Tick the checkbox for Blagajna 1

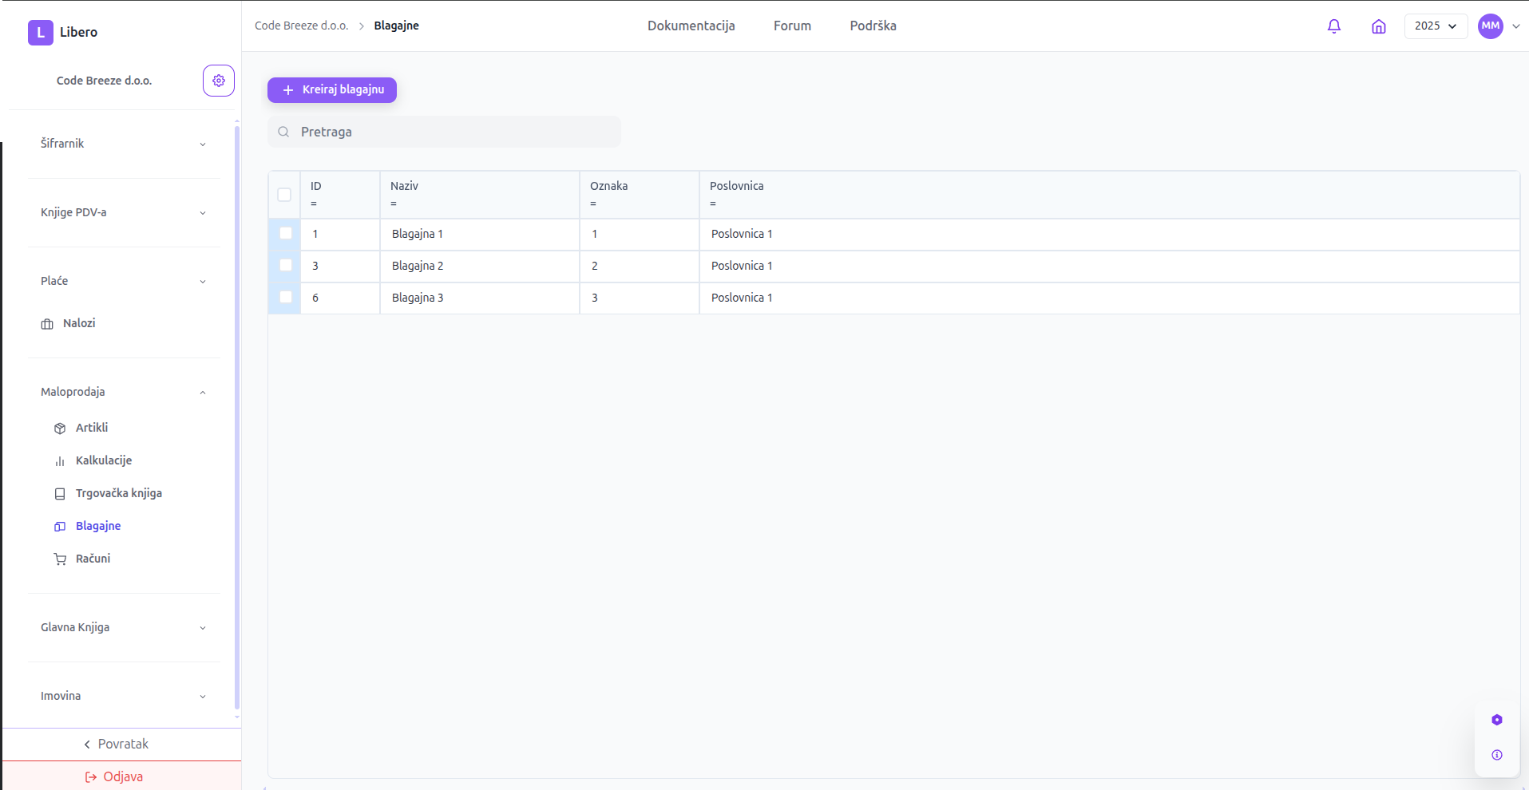click(285, 234)
